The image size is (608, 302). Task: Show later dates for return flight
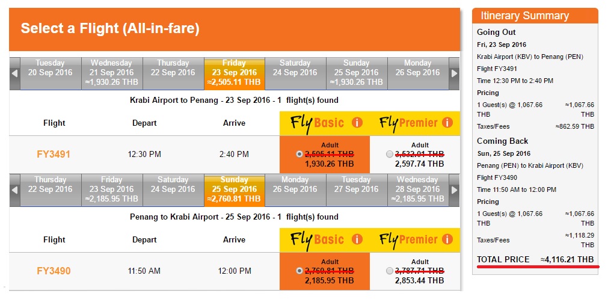455,190
